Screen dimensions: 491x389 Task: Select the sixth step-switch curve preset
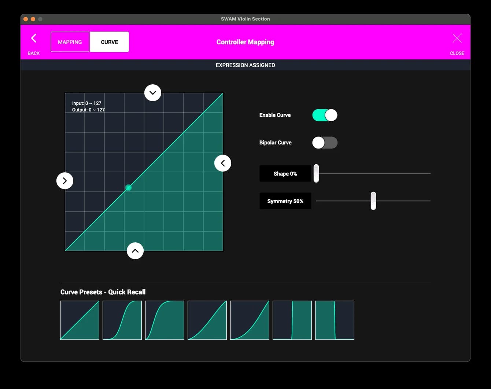coord(292,320)
